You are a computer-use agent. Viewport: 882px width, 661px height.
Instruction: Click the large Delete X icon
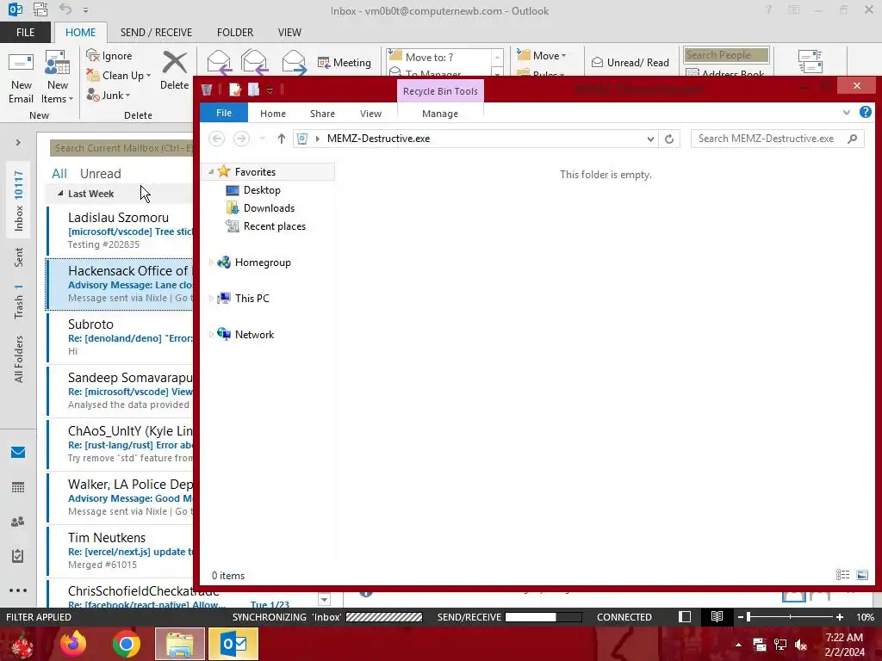point(174,63)
